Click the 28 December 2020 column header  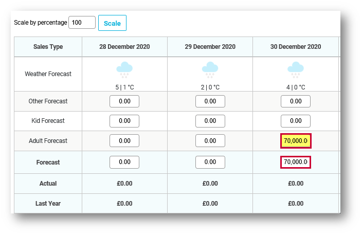124,47
